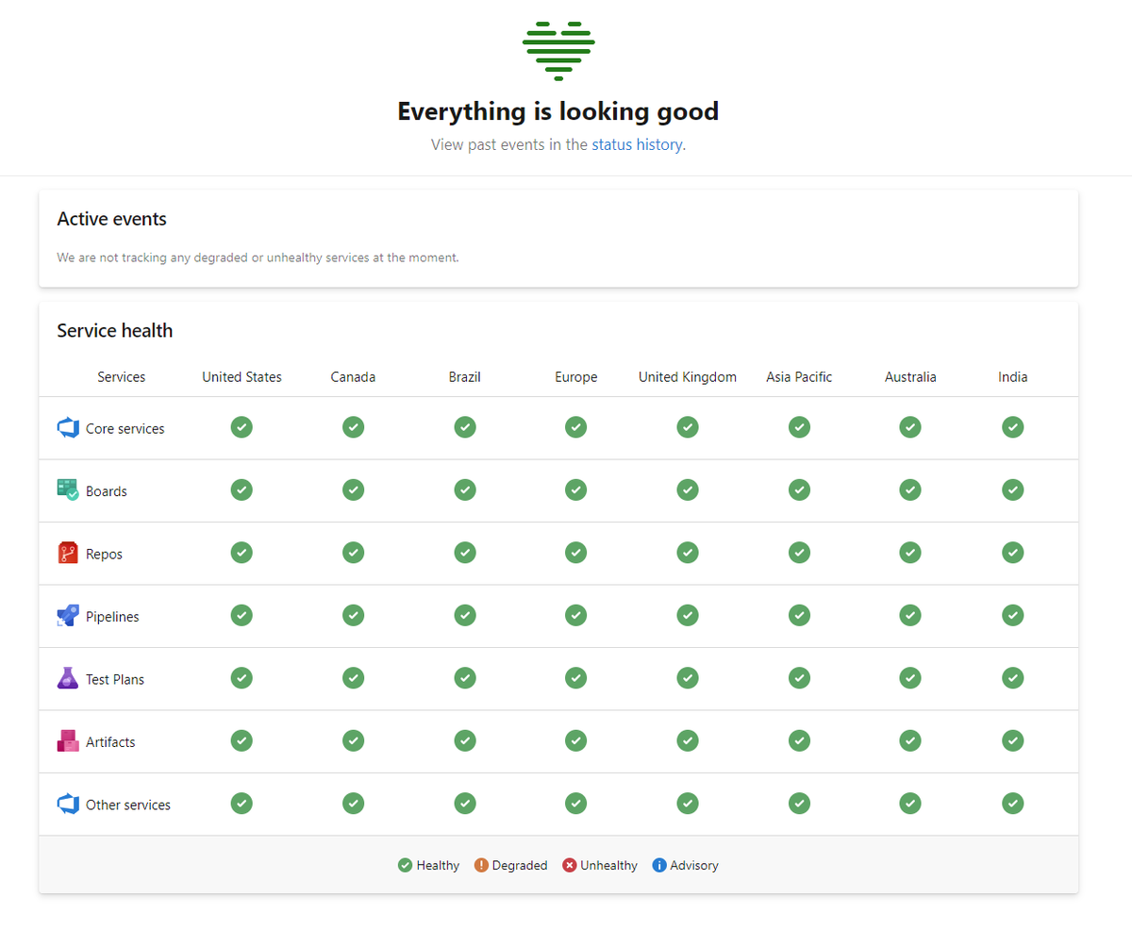Click the Services column header
This screenshot has width=1132, height=946.
(x=122, y=377)
